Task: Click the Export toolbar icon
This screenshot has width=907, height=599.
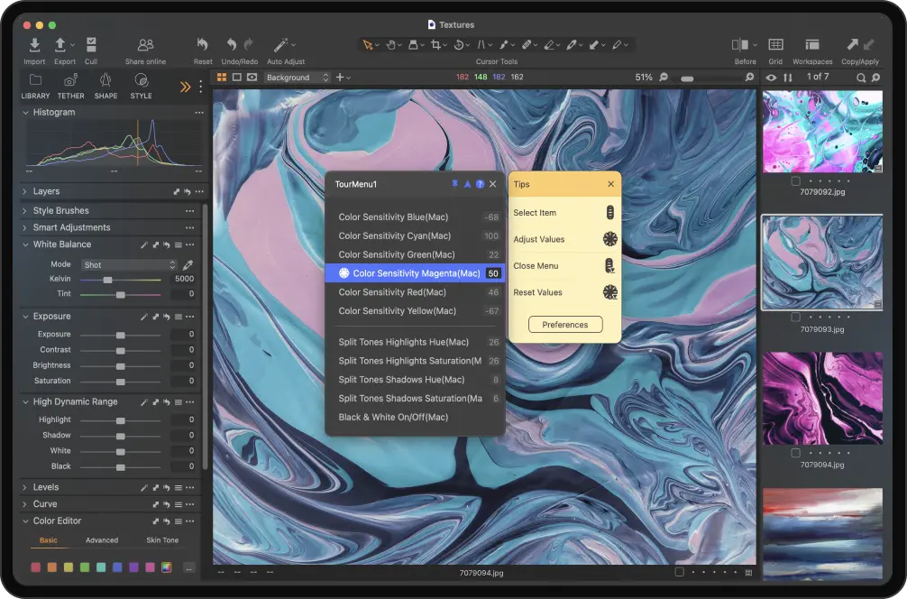Action: (60, 44)
